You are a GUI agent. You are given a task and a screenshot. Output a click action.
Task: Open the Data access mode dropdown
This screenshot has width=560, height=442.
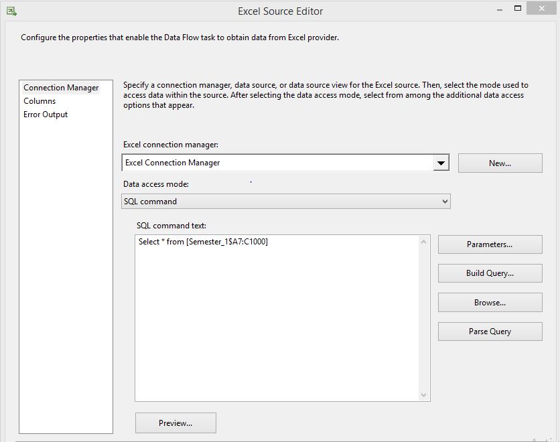point(286,202)
